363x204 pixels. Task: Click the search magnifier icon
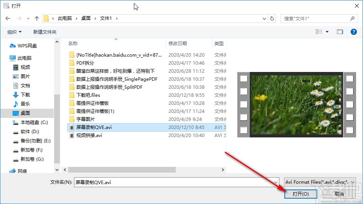352,18
